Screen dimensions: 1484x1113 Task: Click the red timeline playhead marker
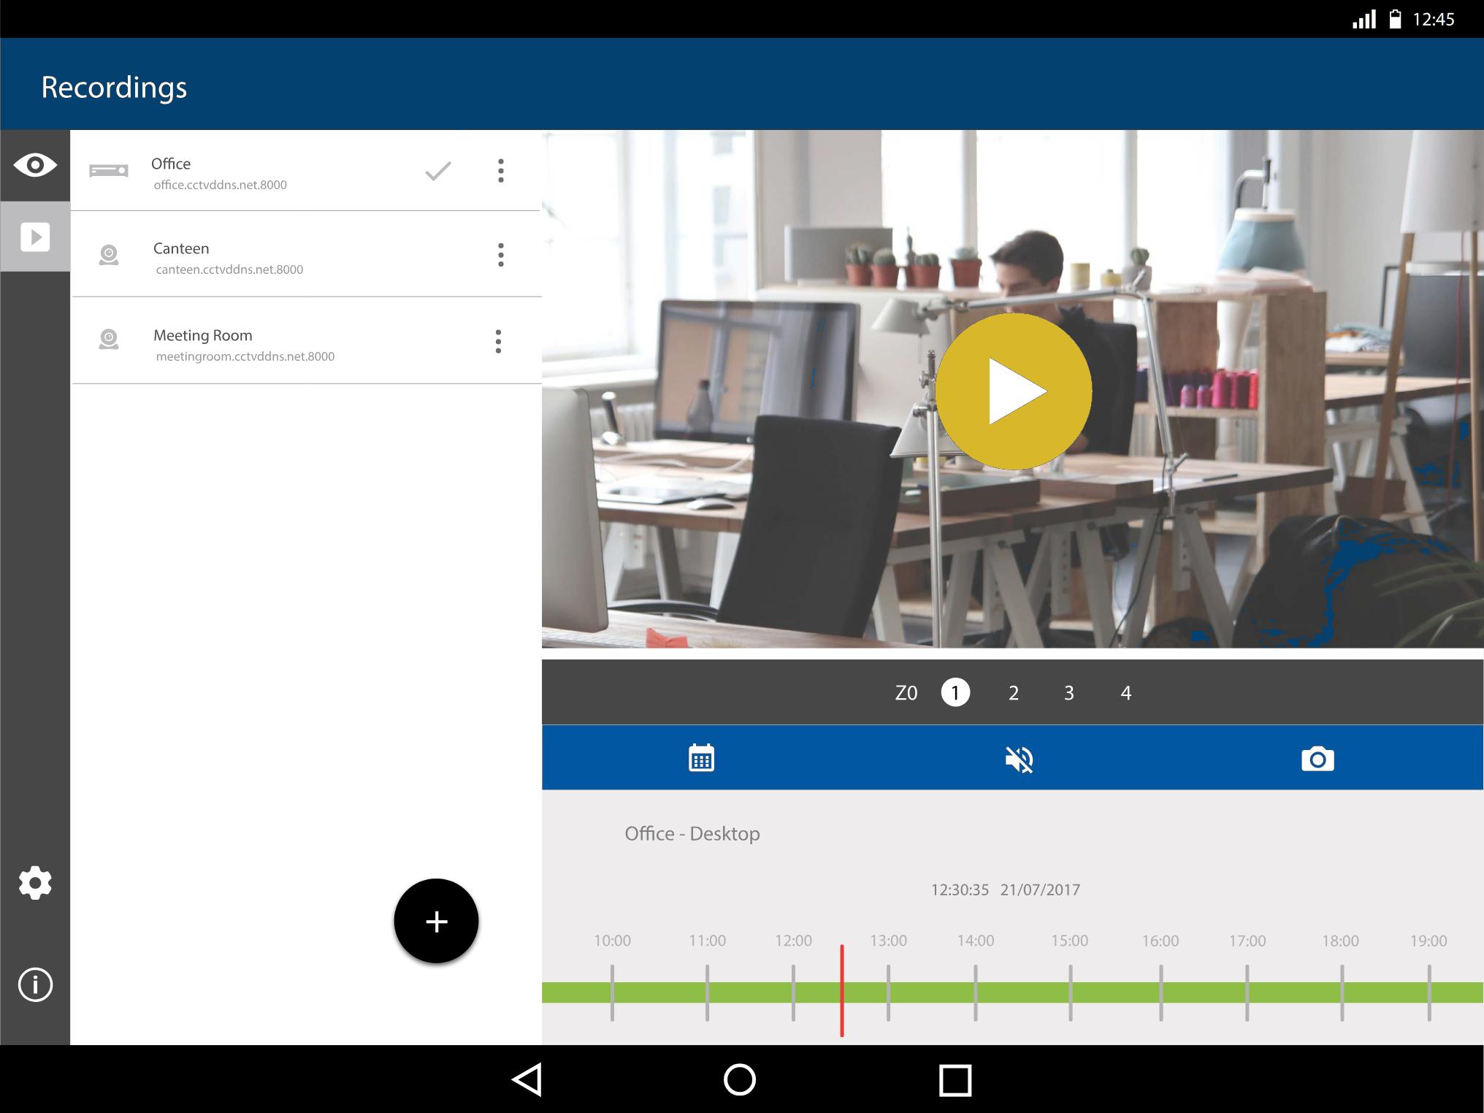(x=842, y=990)
